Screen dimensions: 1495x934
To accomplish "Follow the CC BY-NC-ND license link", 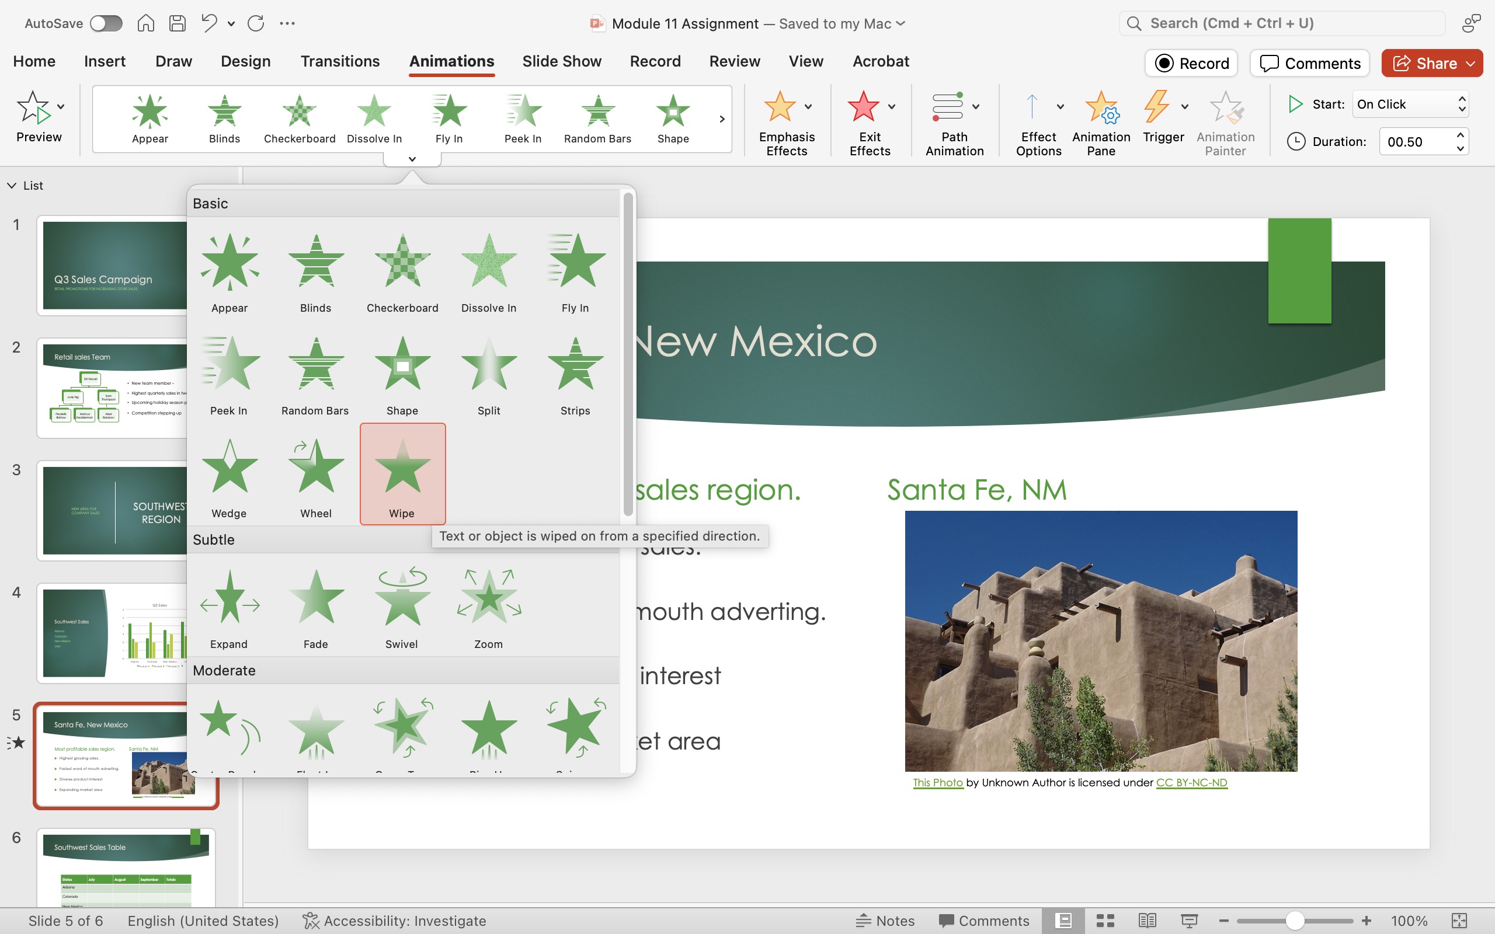I will point(1191,782).
